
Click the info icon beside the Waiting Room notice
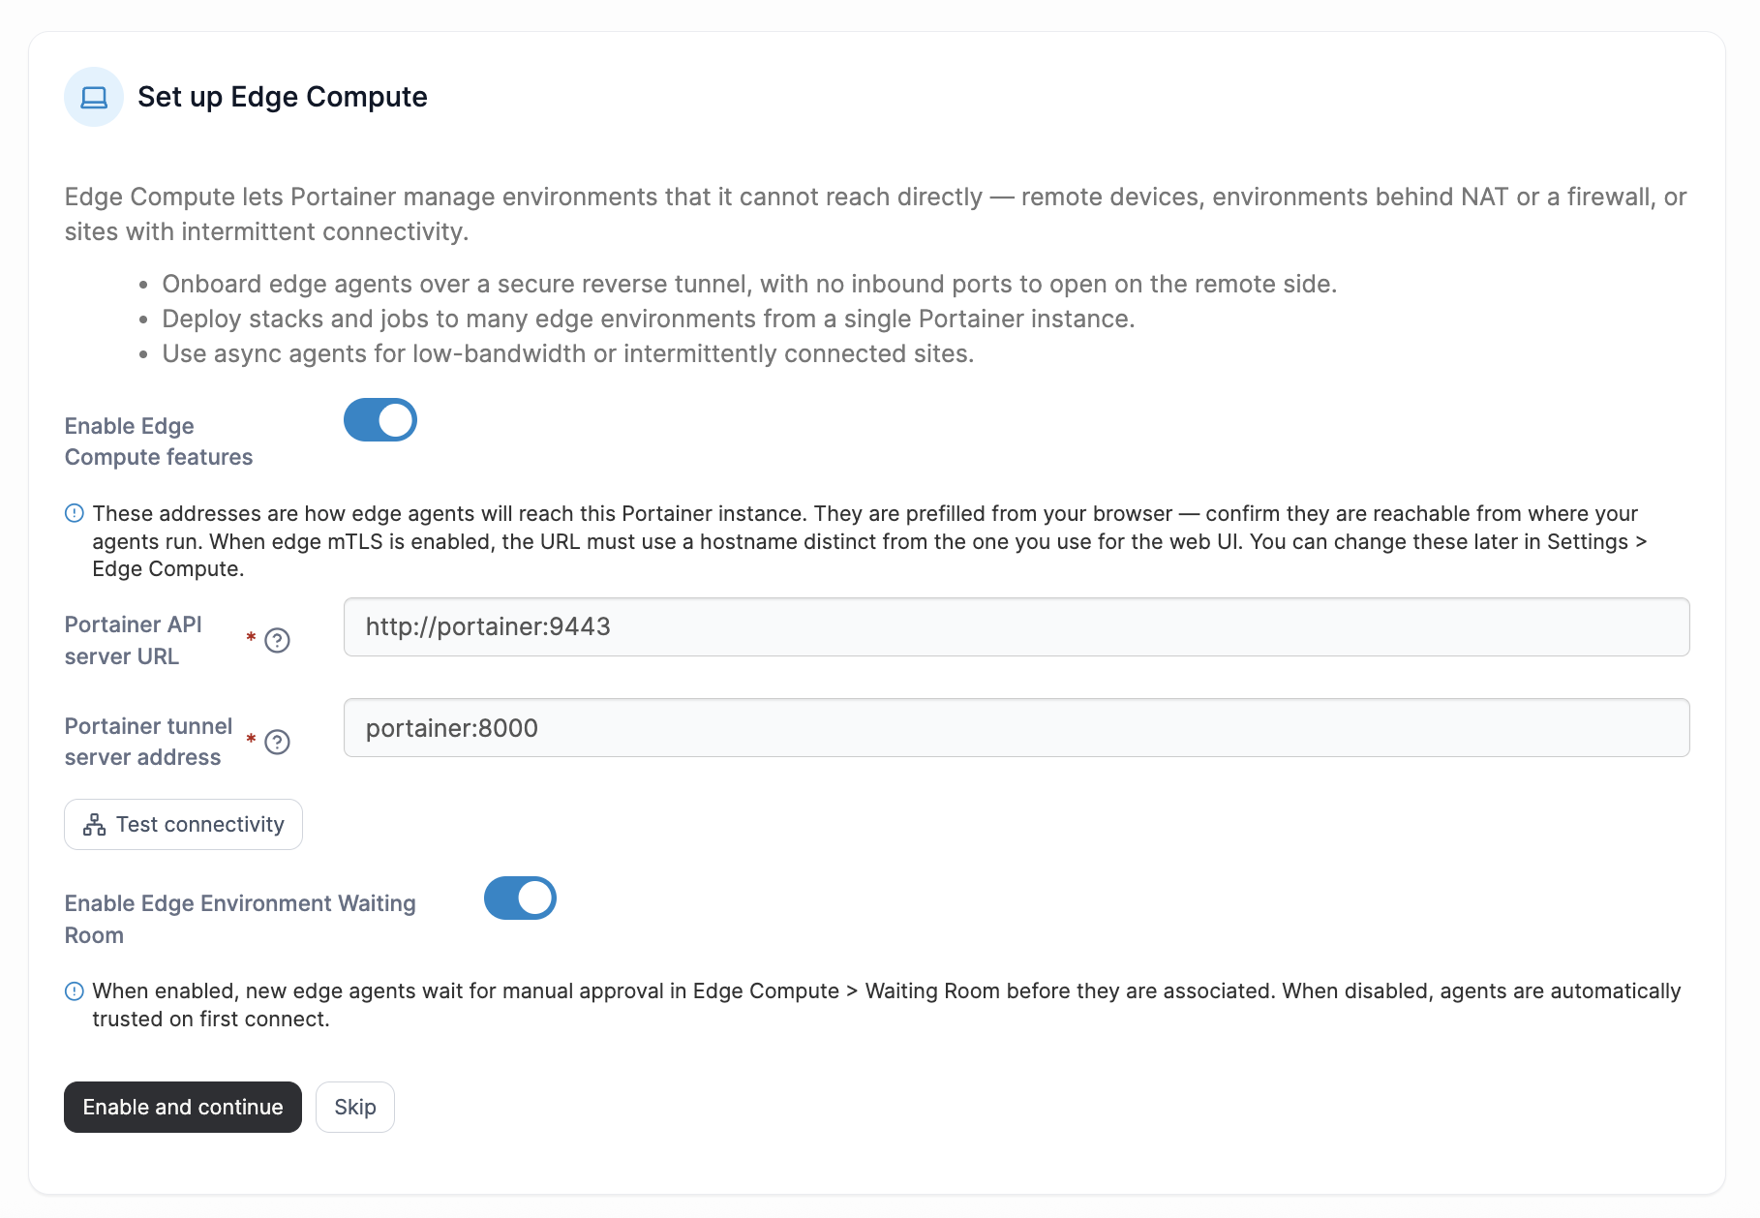(x=75, y=991)
